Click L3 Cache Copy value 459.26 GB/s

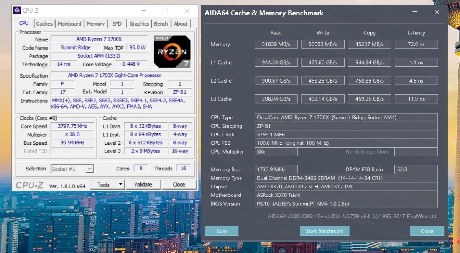coord(370,99)
